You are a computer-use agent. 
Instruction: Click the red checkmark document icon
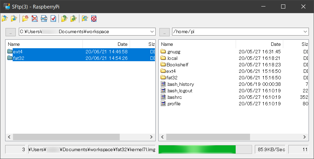tap(53, 18)
